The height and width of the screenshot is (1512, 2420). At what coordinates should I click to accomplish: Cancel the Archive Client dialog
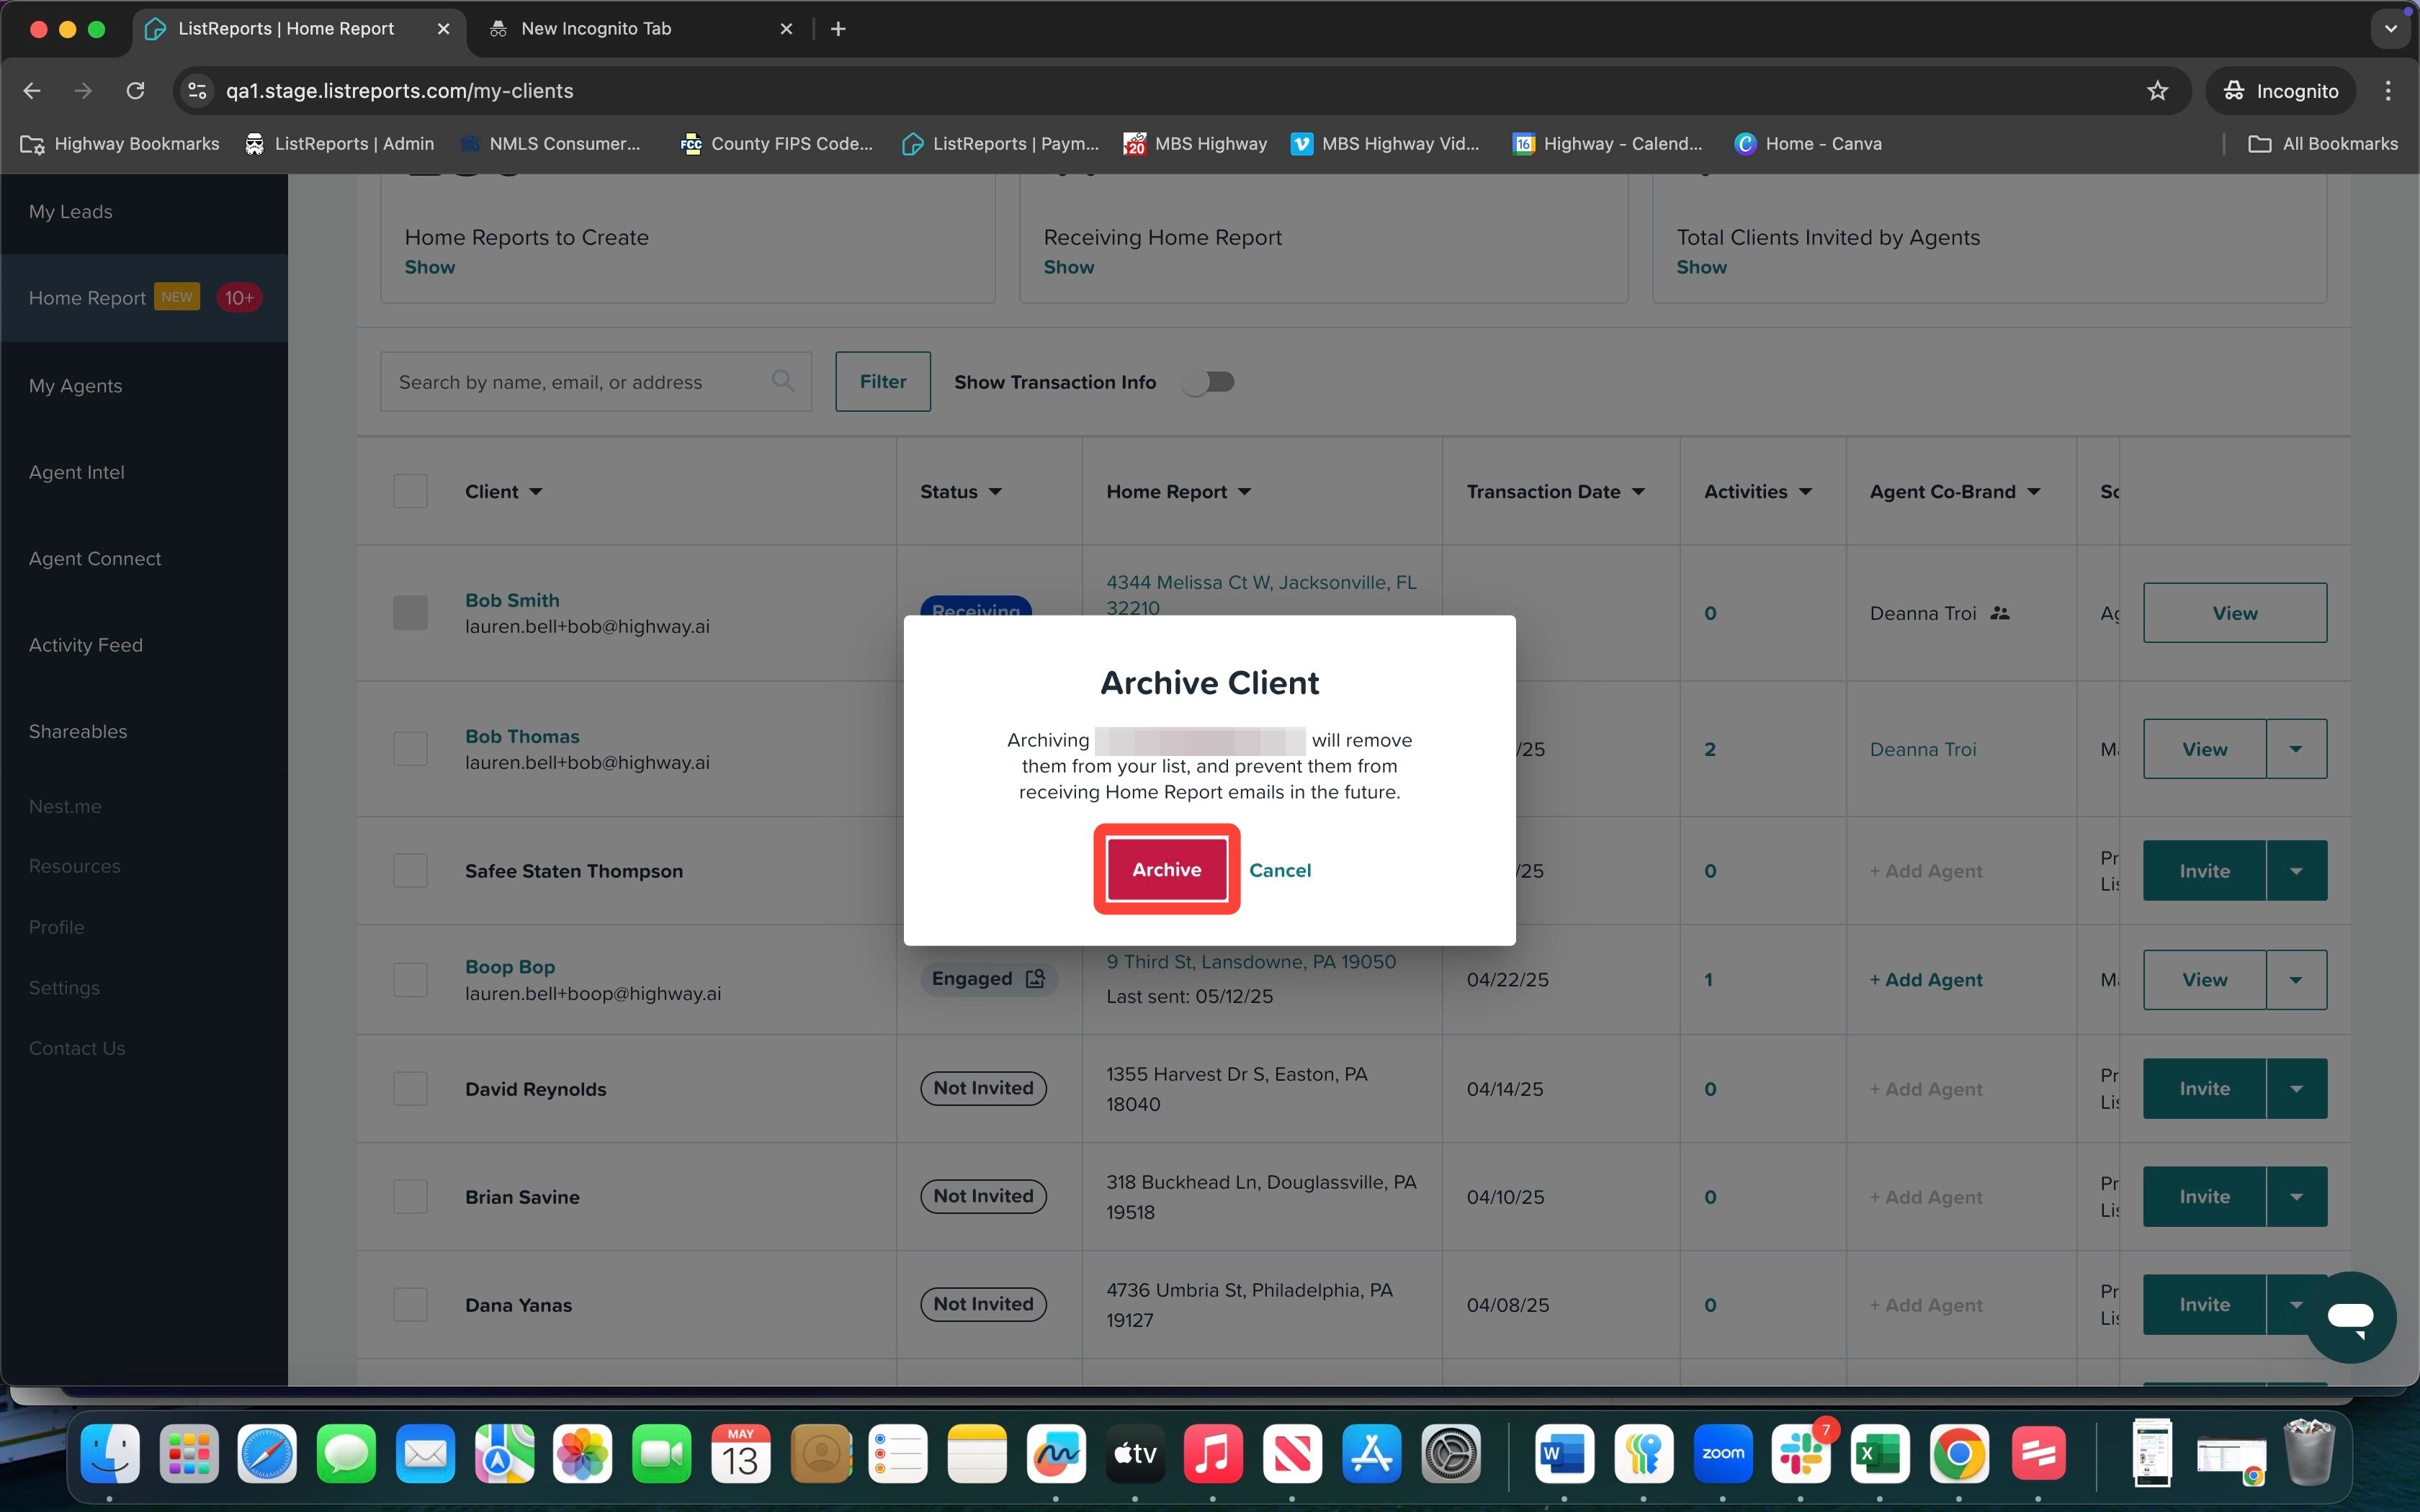(x=1280, y=870)
